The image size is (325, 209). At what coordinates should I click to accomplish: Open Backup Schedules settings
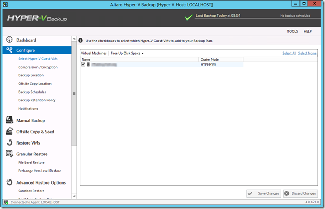coord(32,92)
